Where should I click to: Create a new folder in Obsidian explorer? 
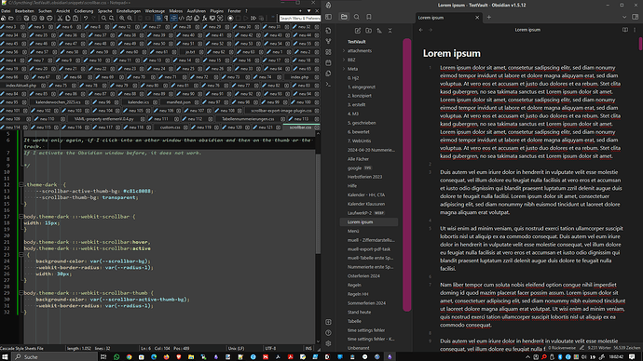coord(368,31)
